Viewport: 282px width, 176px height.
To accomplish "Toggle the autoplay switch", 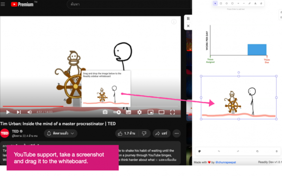I will 117,112.
